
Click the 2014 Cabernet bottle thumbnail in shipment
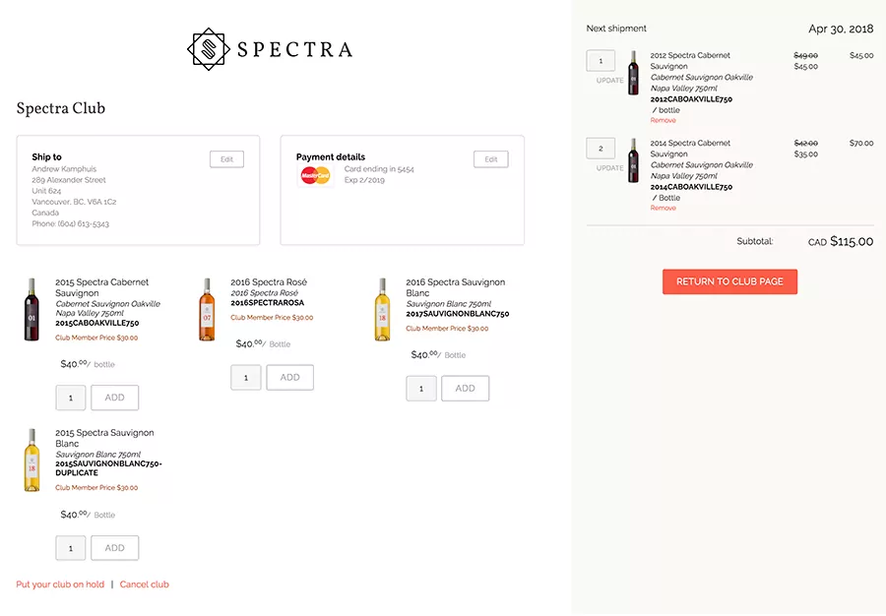pos(634,160)
